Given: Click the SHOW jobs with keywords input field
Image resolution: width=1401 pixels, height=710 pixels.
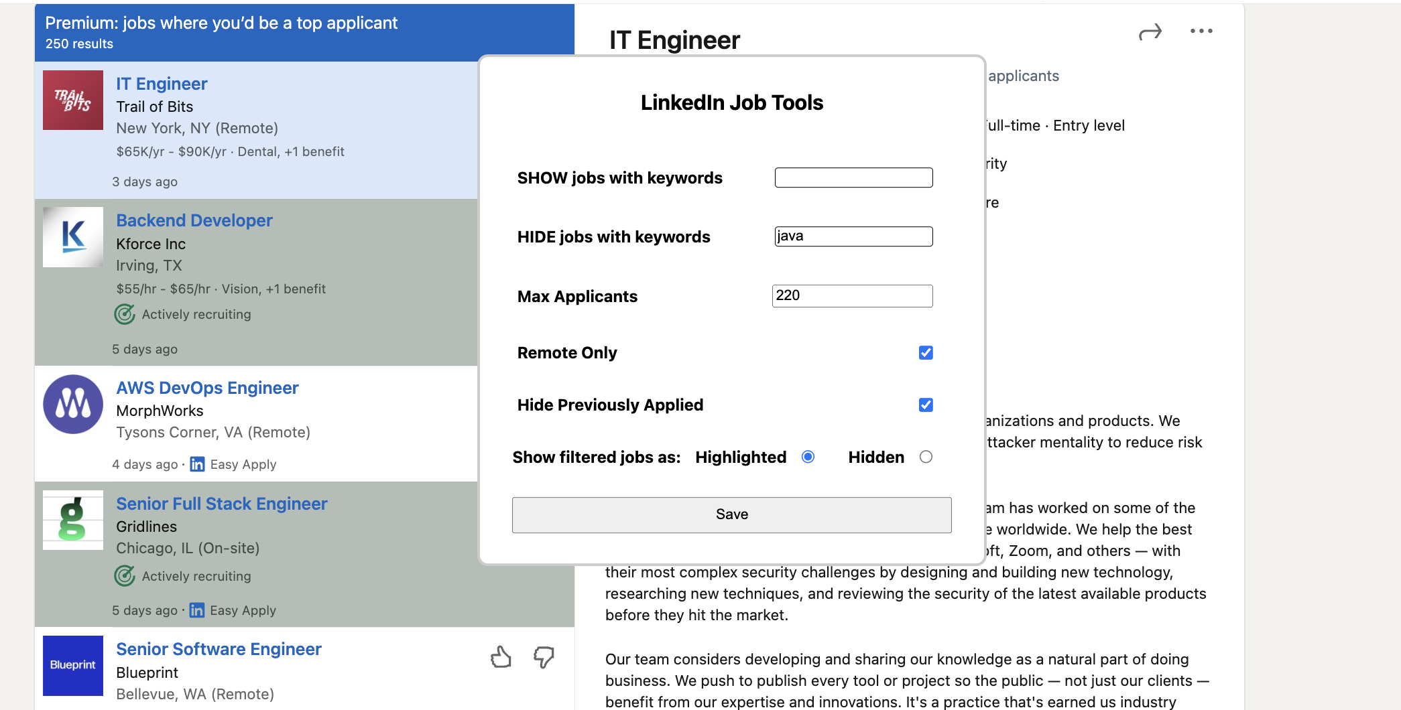Looking at the screenshot, I should tap(853, 177).
